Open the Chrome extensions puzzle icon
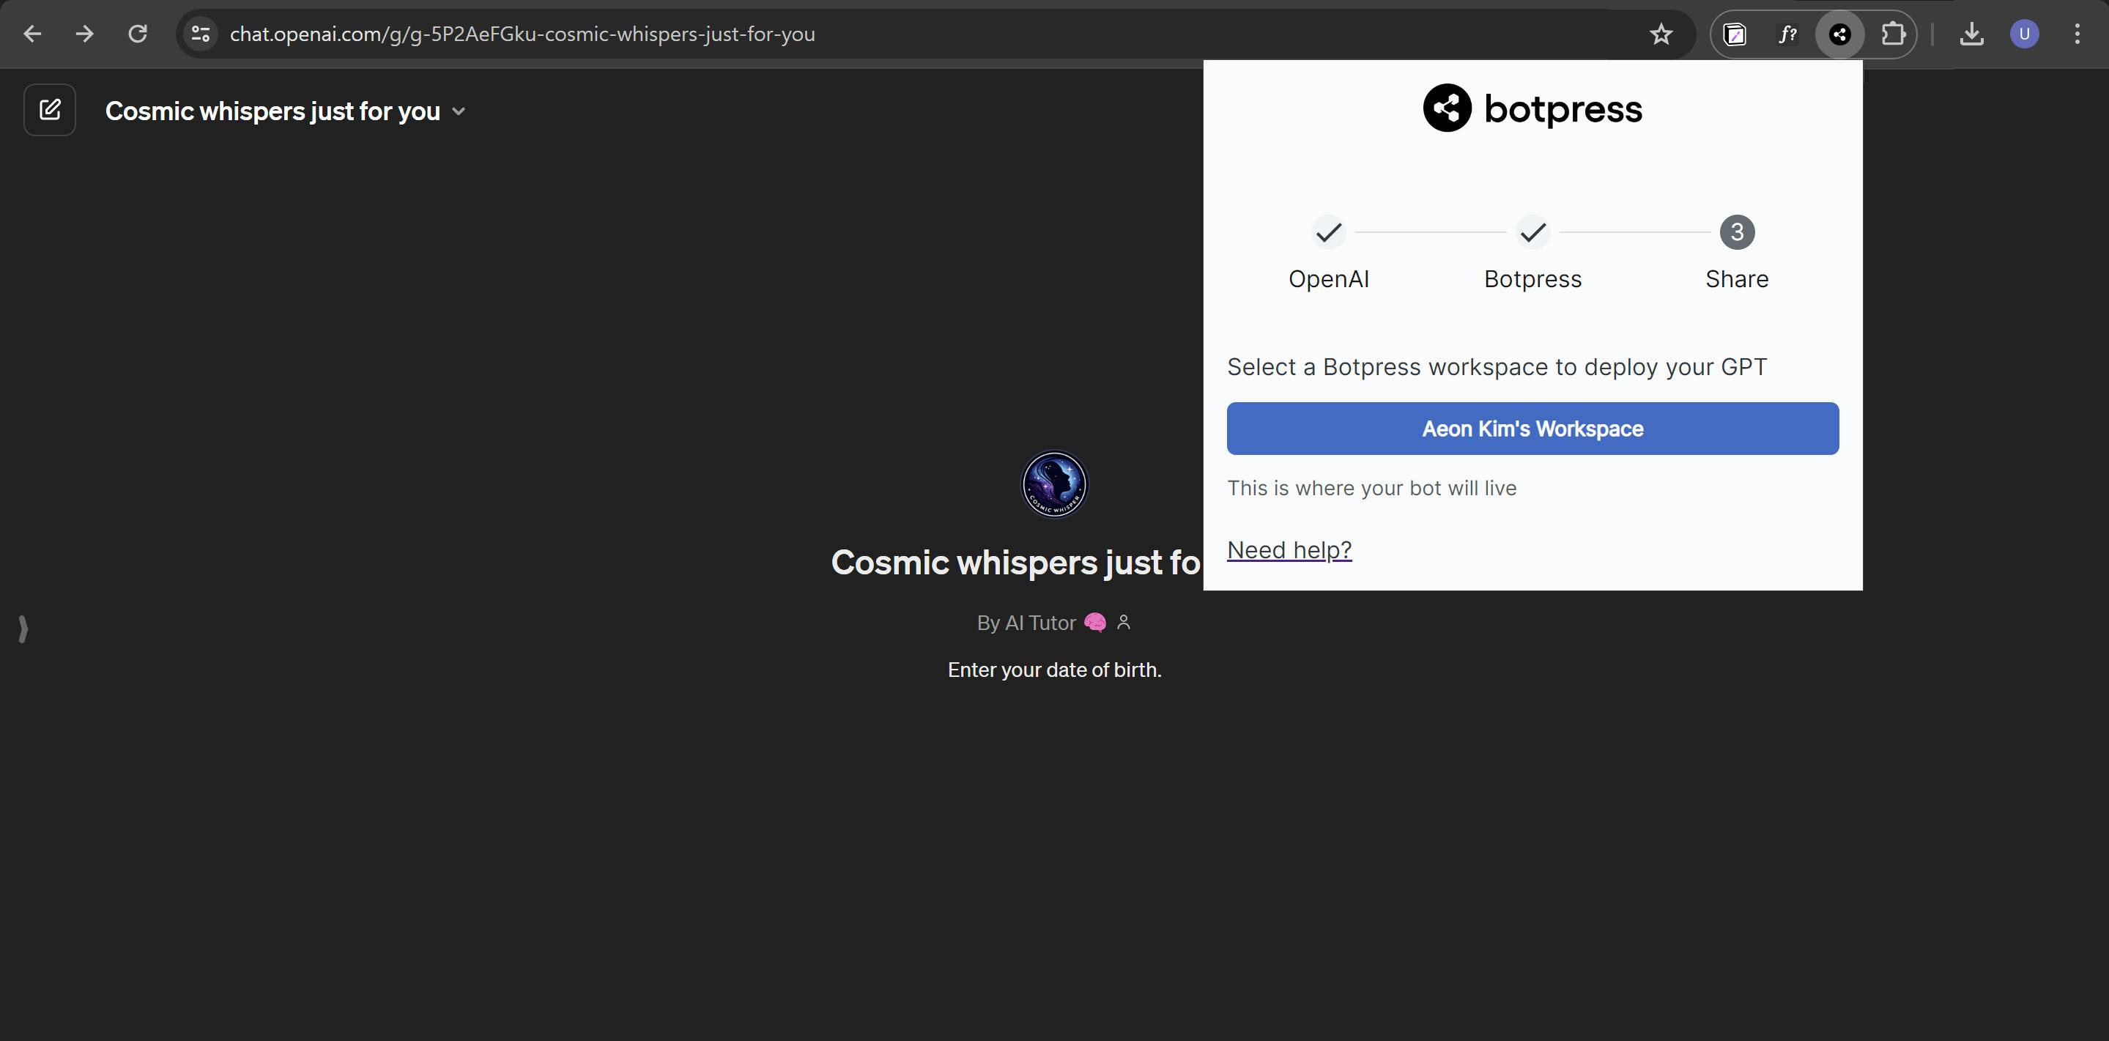The height and width of the screenshot is (1041, 2109). tap(1892, 34)
